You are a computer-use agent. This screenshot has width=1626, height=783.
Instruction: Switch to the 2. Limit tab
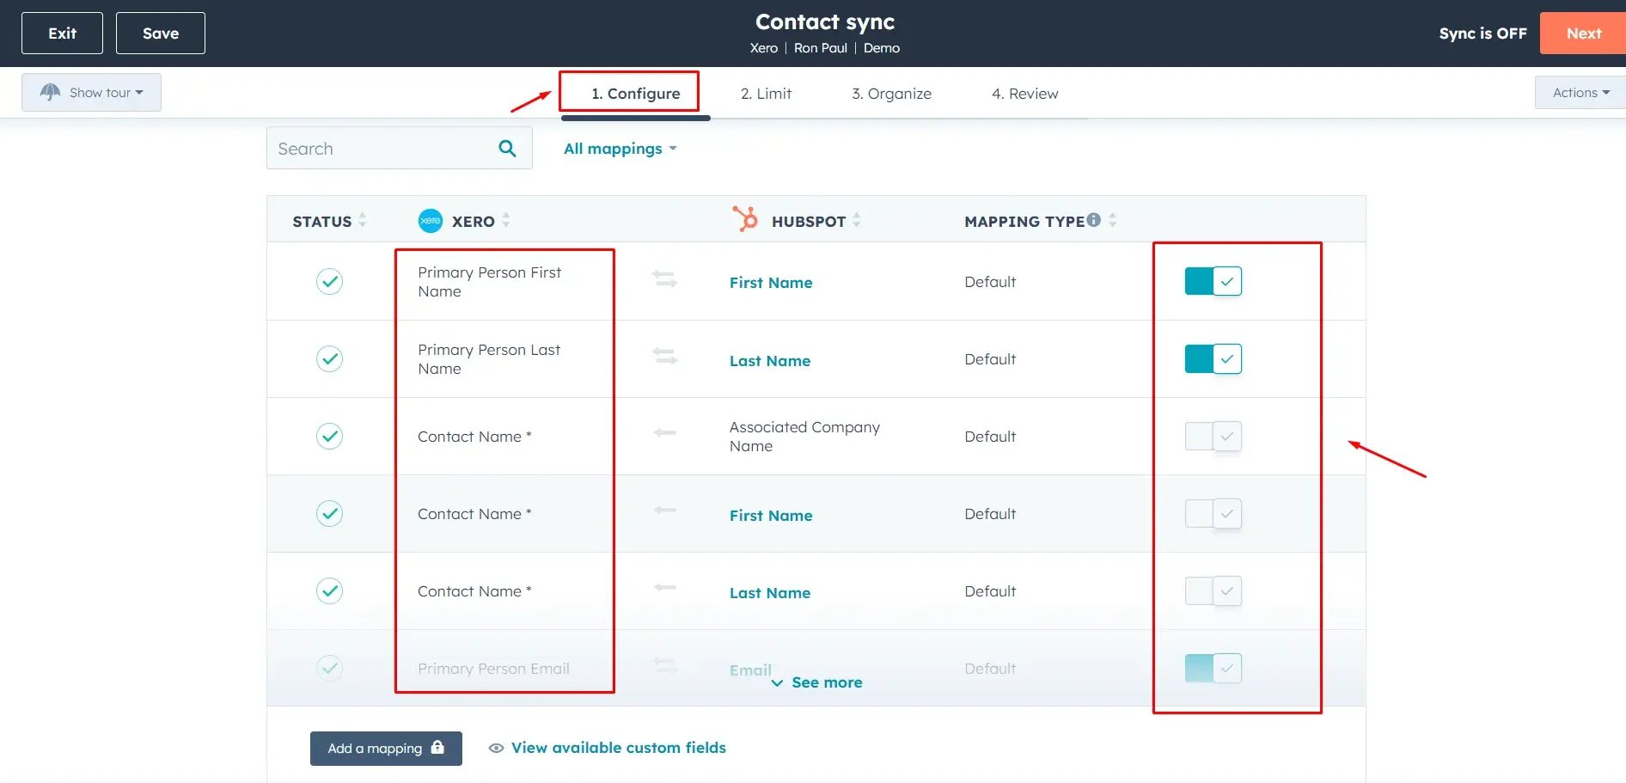766,94
